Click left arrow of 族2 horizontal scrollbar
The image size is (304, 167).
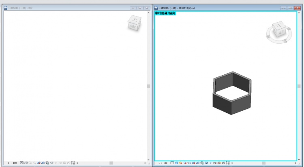pos(77,163)
